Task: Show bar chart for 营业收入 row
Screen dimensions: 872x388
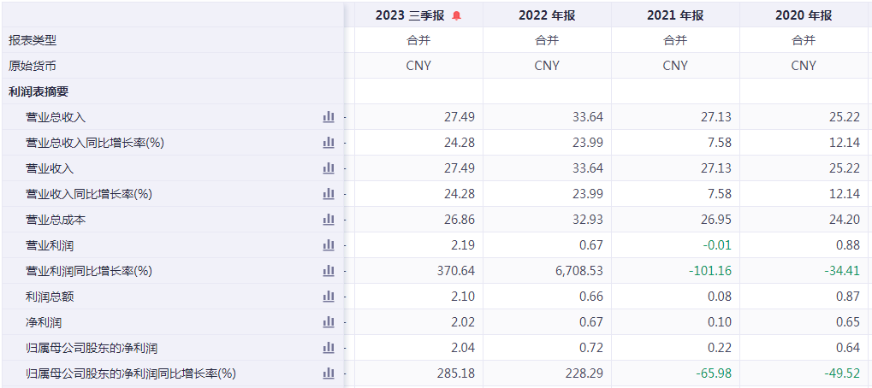Action: point(329,168)
